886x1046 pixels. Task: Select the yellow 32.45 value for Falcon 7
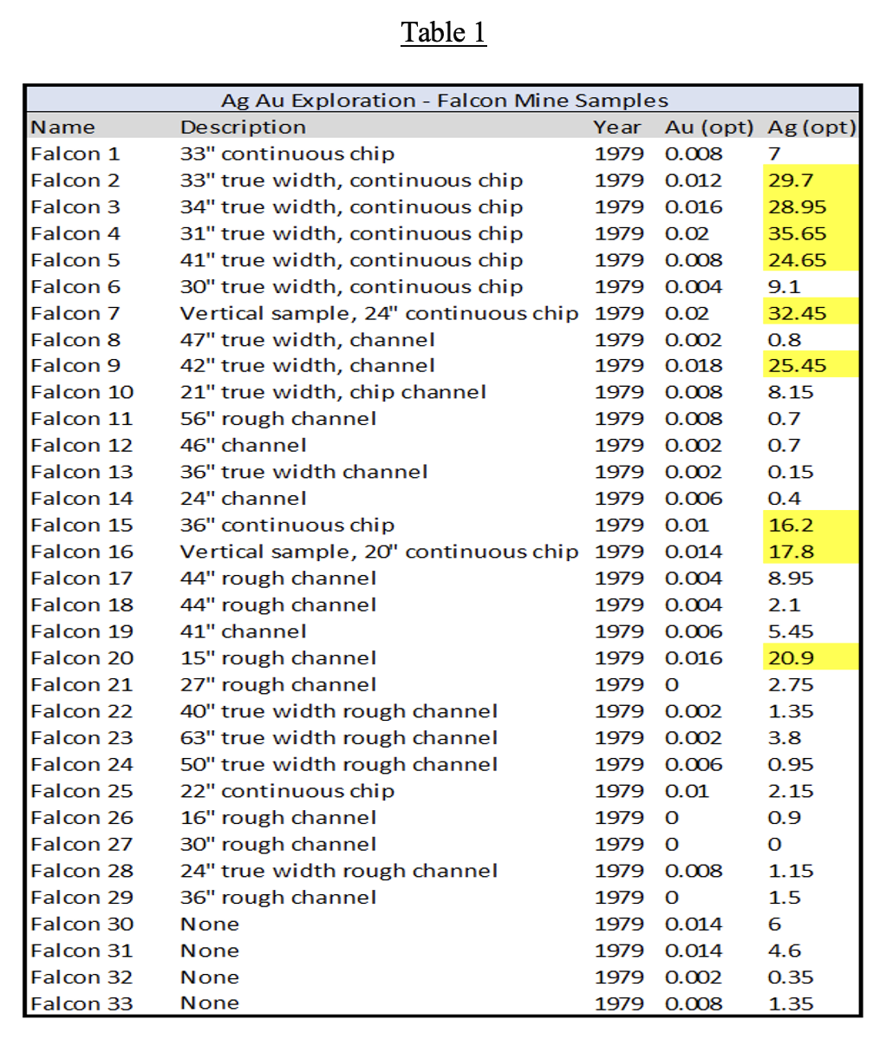click(797, 314)
